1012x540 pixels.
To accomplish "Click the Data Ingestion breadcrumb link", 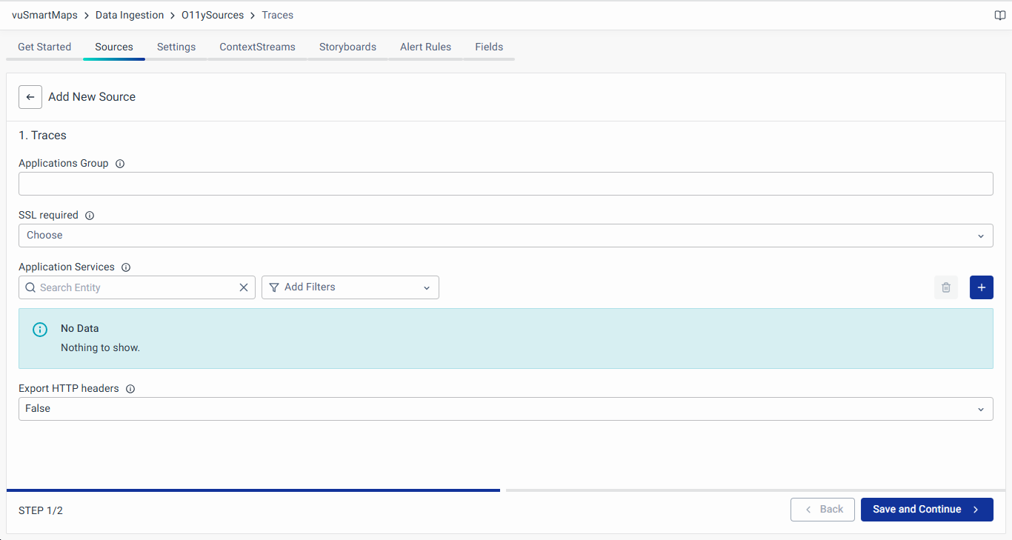I will (130, 15).
